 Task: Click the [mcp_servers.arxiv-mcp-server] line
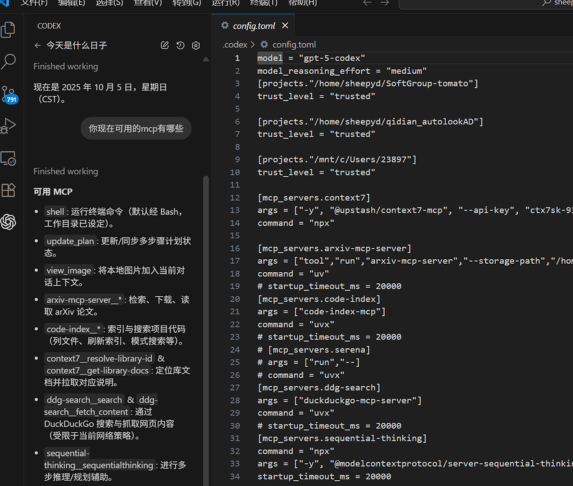[x=334, y=248]
